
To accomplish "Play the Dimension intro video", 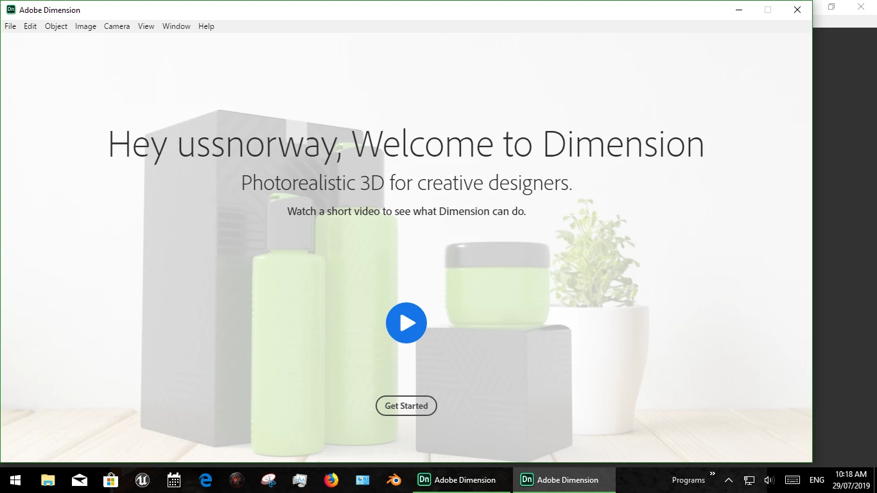I will (x=406, y=323).
